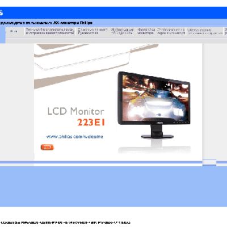
Task: Click the 223E1 model number text
Action: (x=91, y=123)
